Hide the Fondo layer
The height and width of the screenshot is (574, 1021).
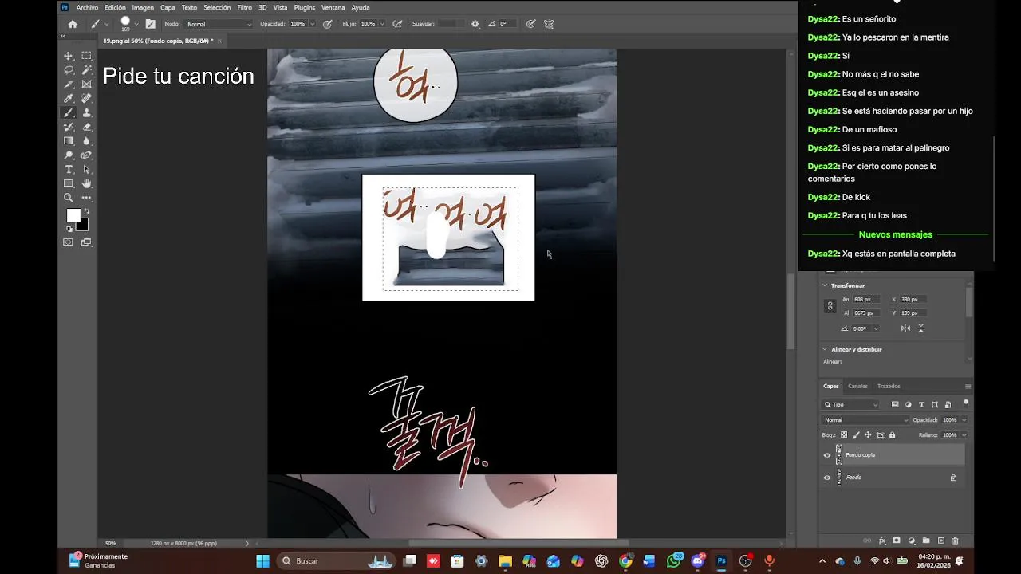(x=826, y=478)
